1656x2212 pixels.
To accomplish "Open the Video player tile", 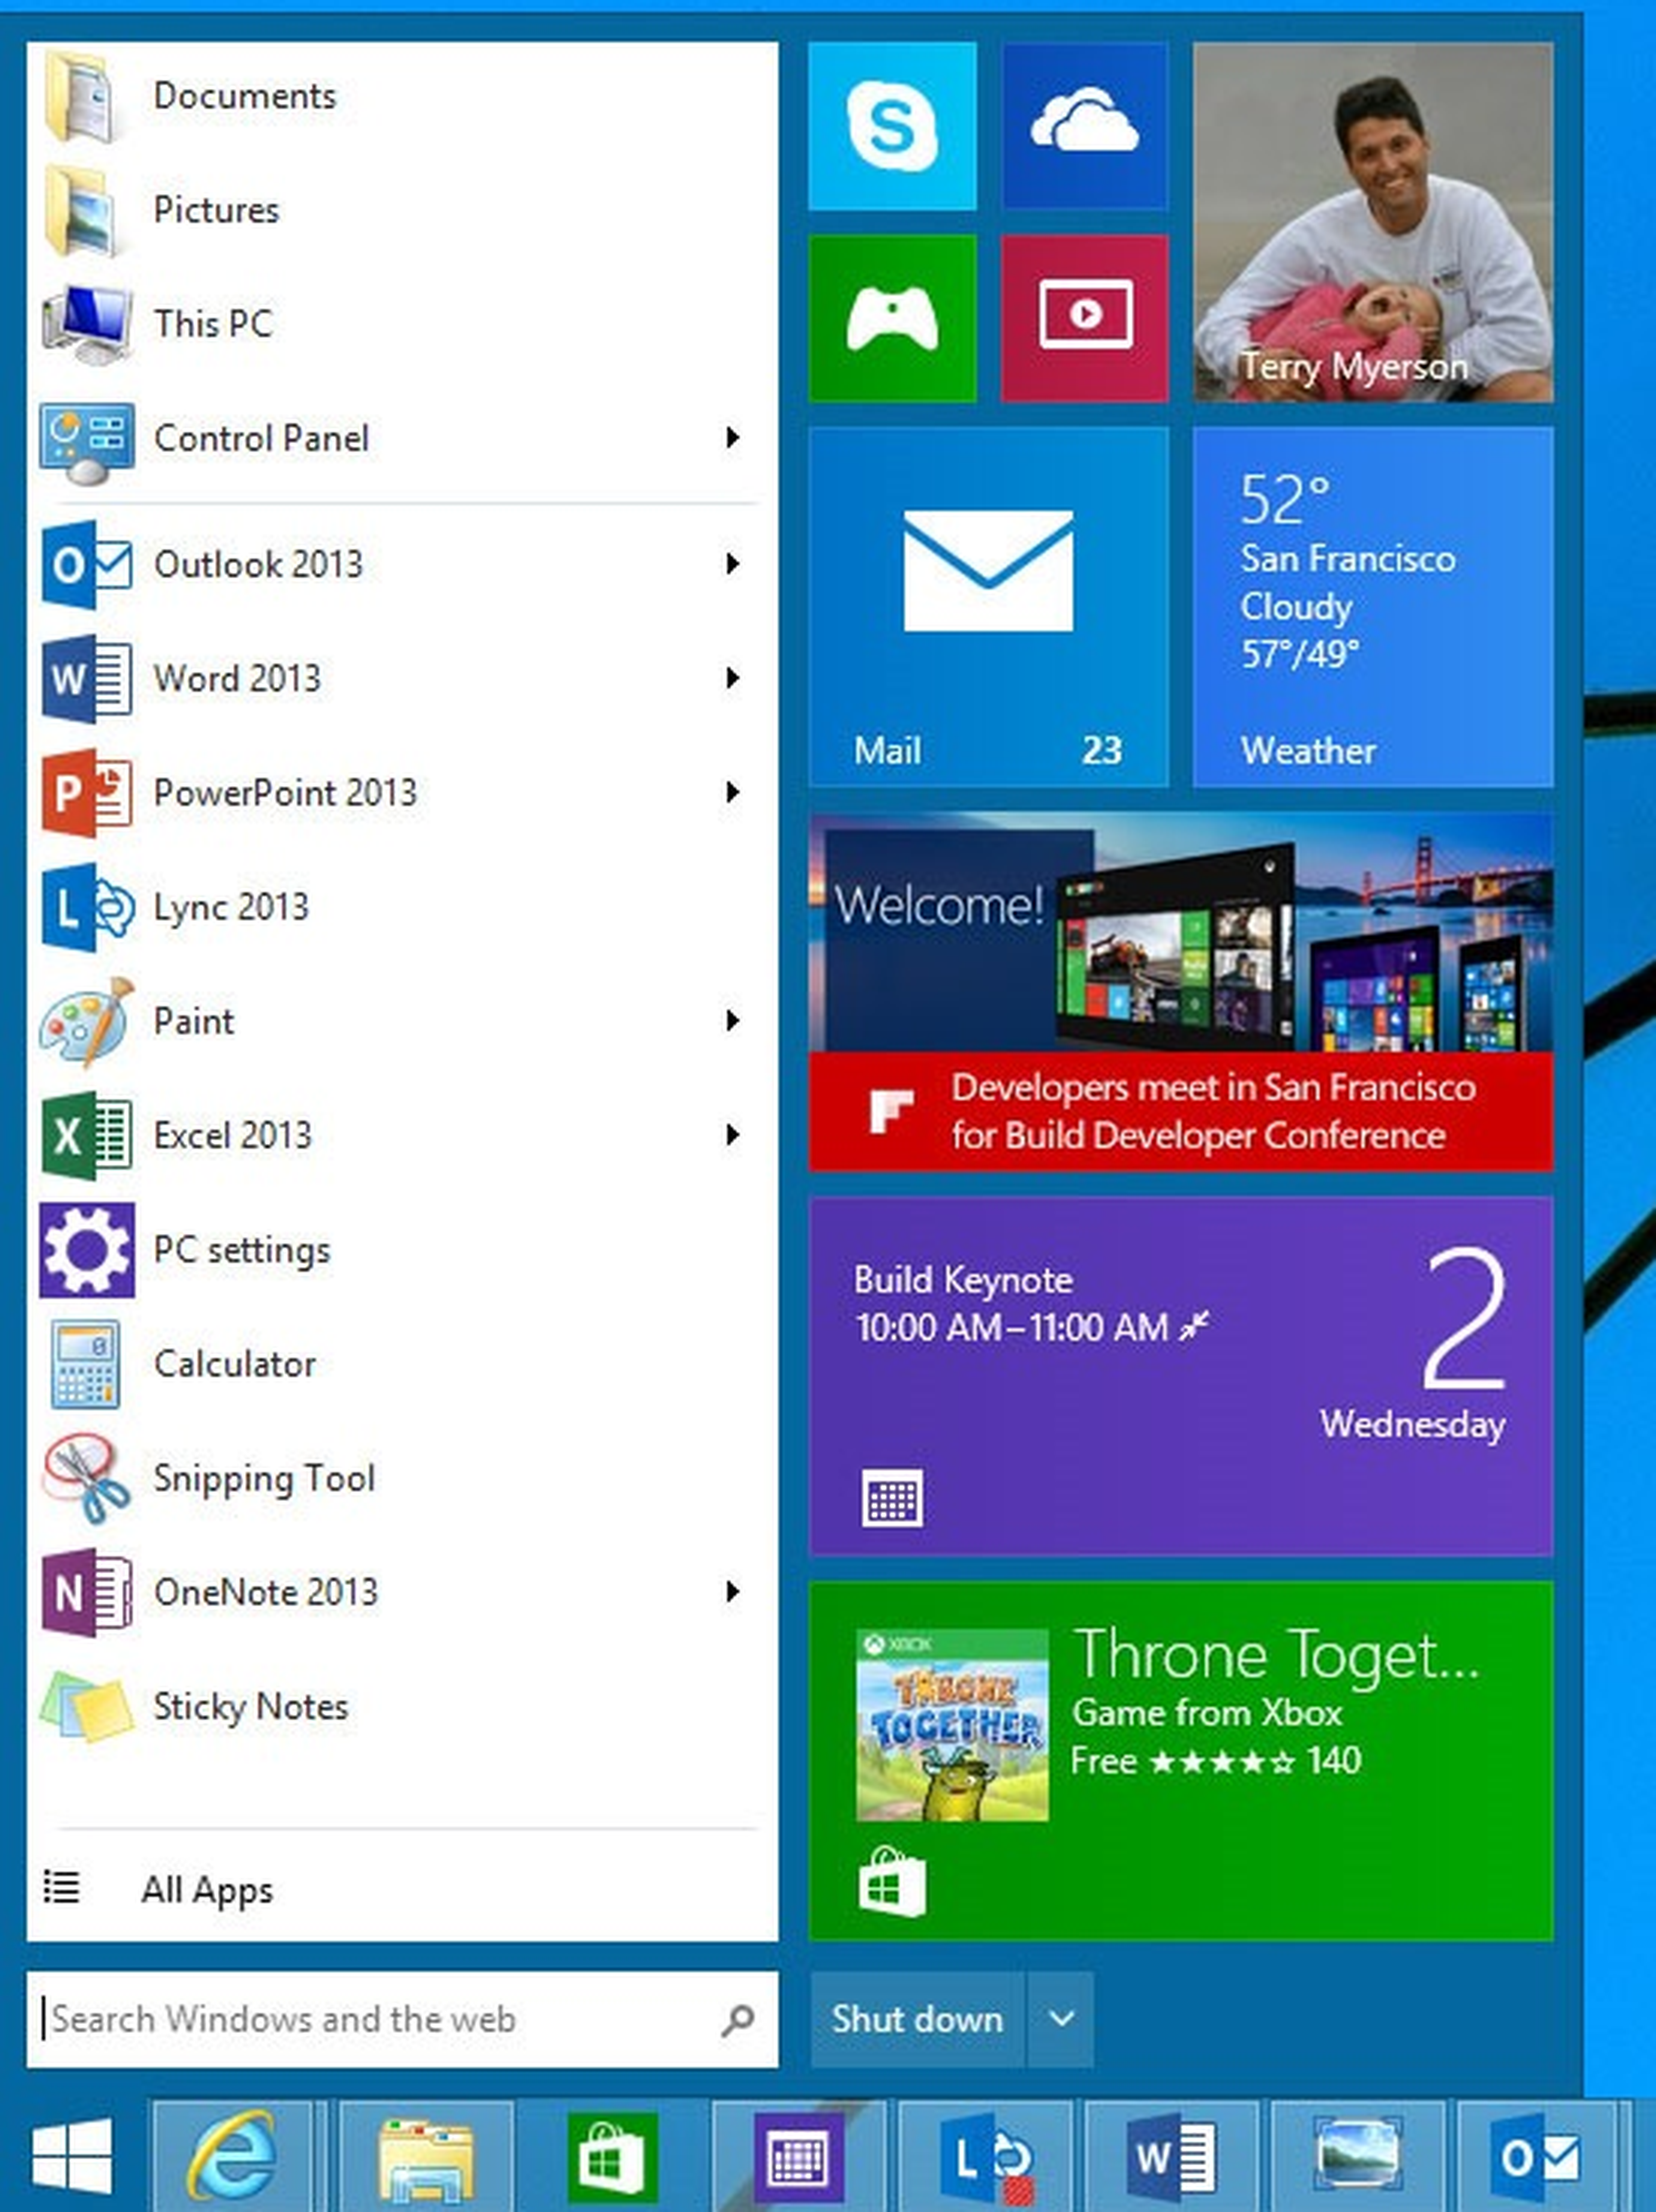I will [x=1084, y=318].
